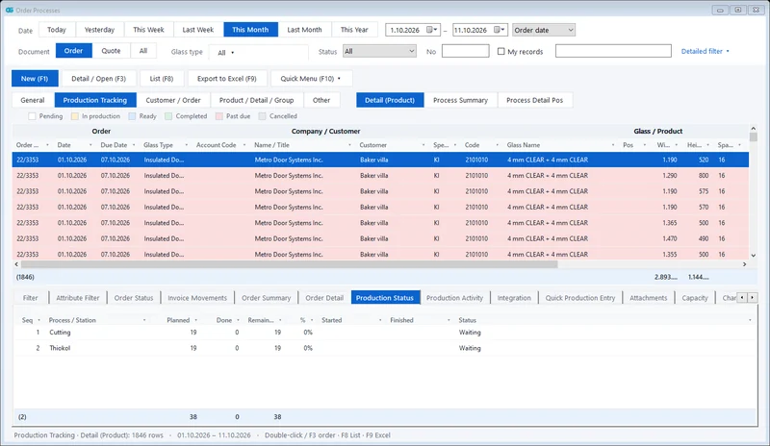Filter dates by Last Week
Viewport: 770px width, 446px height.
(x=198, y=30)
